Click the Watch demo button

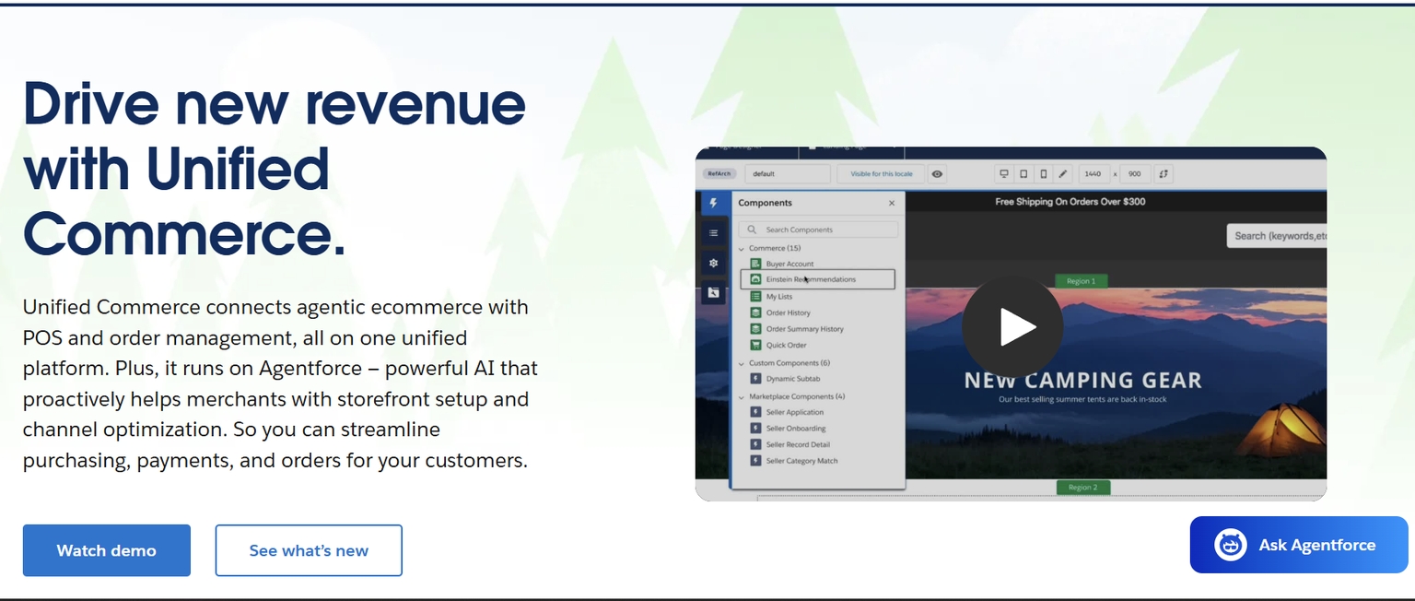point(107,550)
